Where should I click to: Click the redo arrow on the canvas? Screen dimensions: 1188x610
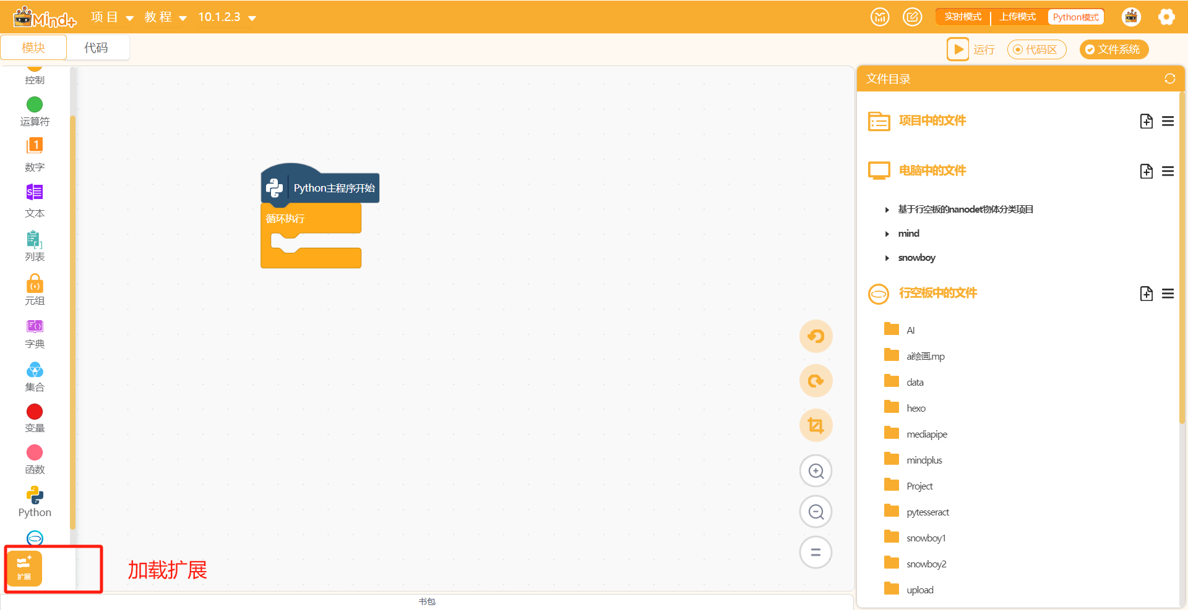[816, 381]
